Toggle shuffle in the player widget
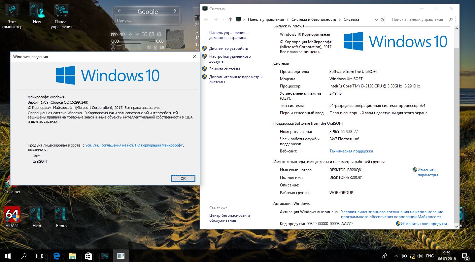 click(145, 34)
